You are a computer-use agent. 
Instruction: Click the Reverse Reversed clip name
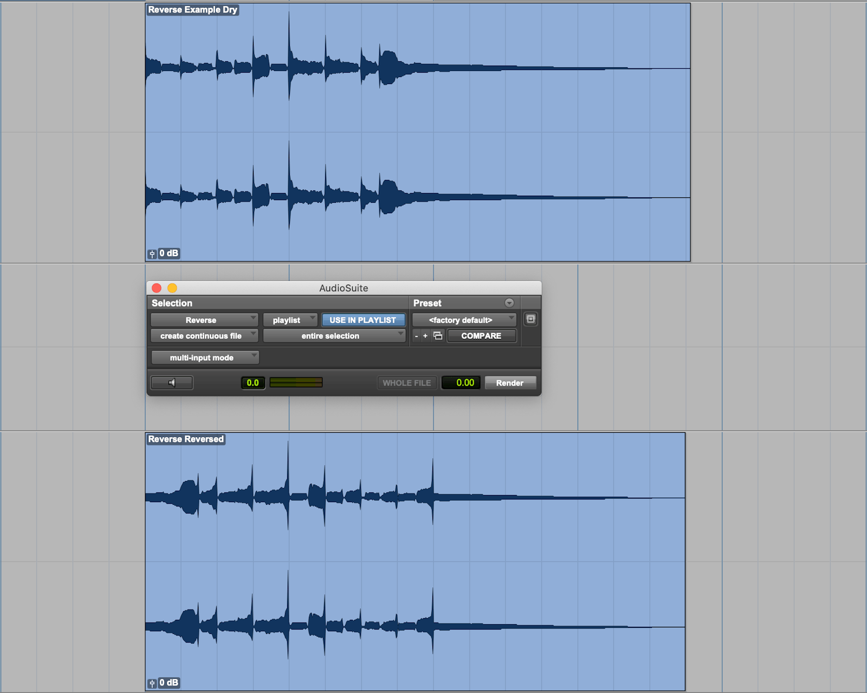click(186, 439)
